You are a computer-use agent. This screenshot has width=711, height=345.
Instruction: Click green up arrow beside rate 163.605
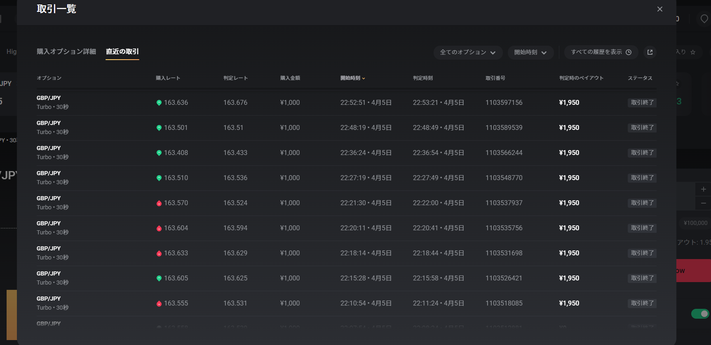159,278
